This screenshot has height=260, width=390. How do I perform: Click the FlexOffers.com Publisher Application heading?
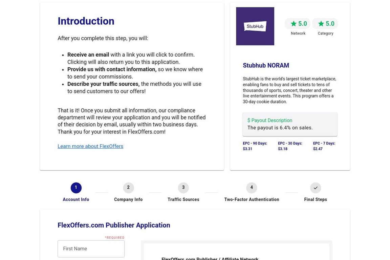(x=114, y=225)
